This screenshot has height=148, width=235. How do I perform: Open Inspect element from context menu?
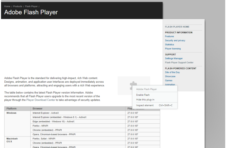point(155,105)
